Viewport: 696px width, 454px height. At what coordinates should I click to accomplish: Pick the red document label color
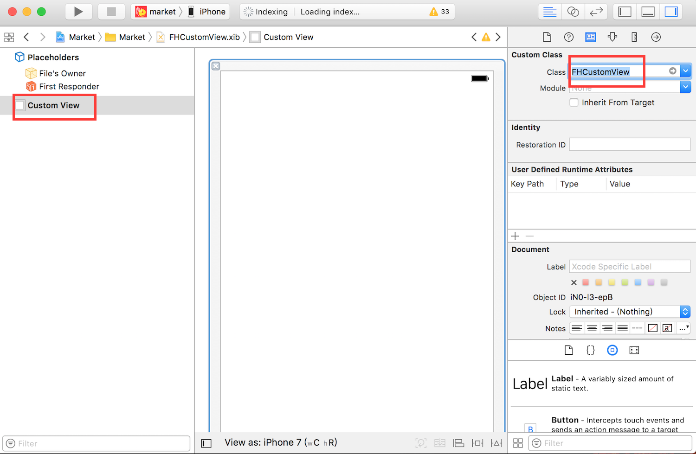pos(586,282)
